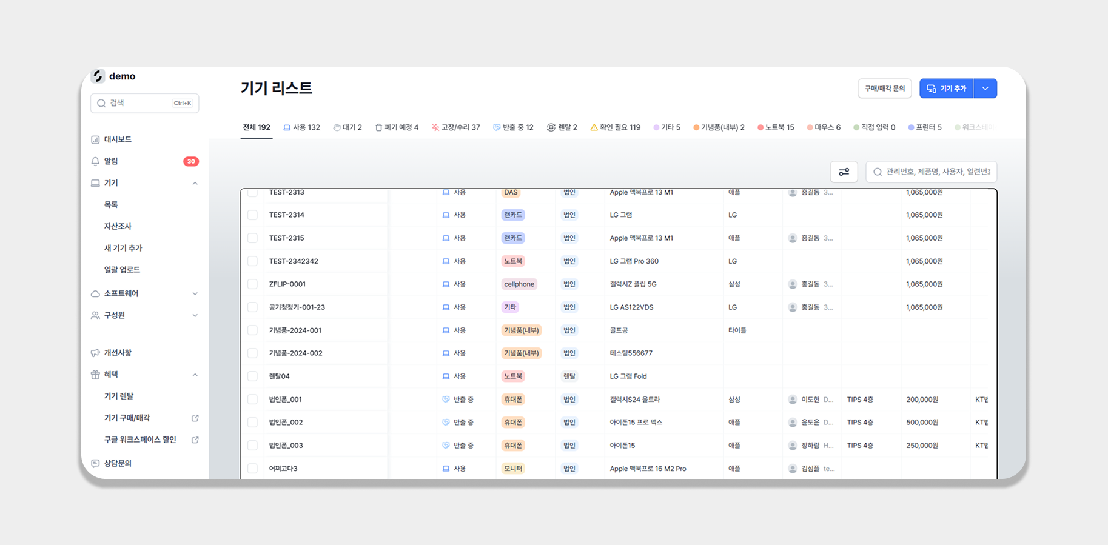The image size is (1108, 545).
Task: Tick the checkbox for 법인폰_002
Action: pyautogui.click(x=252, y=423)
